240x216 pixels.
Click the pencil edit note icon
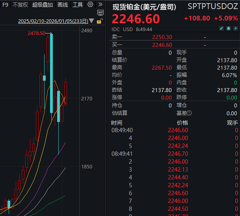click(221, 29)
